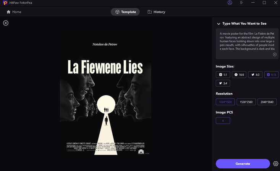Viewport: 280px width, 171px height.
Task: Click the HitPaw FotorPea logo icon
Action: (5, 3)
